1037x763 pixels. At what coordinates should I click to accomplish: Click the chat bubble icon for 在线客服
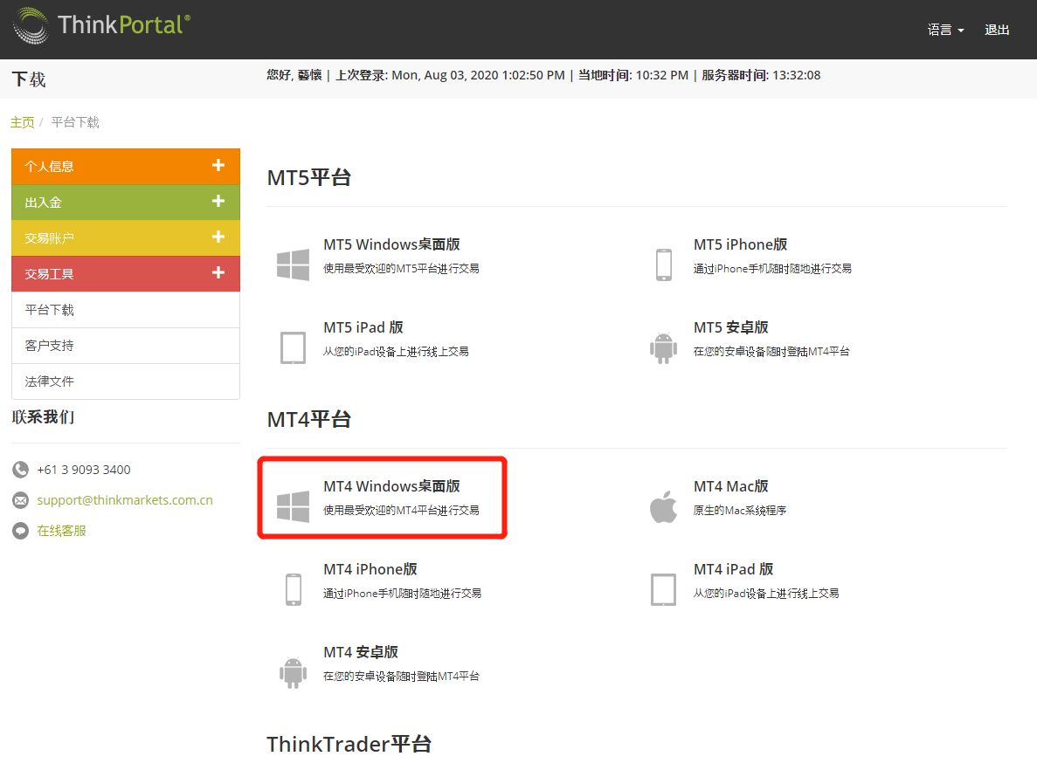(20, 531)
